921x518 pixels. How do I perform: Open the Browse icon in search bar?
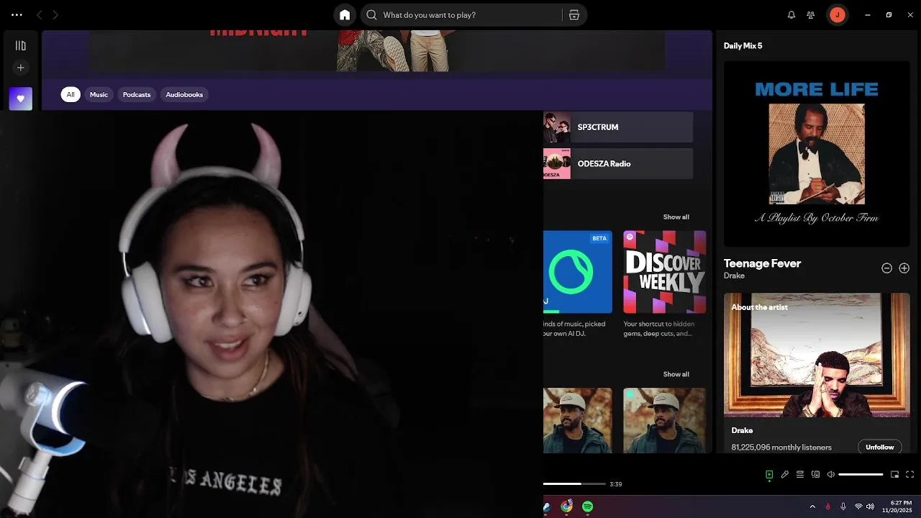click(574, 14)
